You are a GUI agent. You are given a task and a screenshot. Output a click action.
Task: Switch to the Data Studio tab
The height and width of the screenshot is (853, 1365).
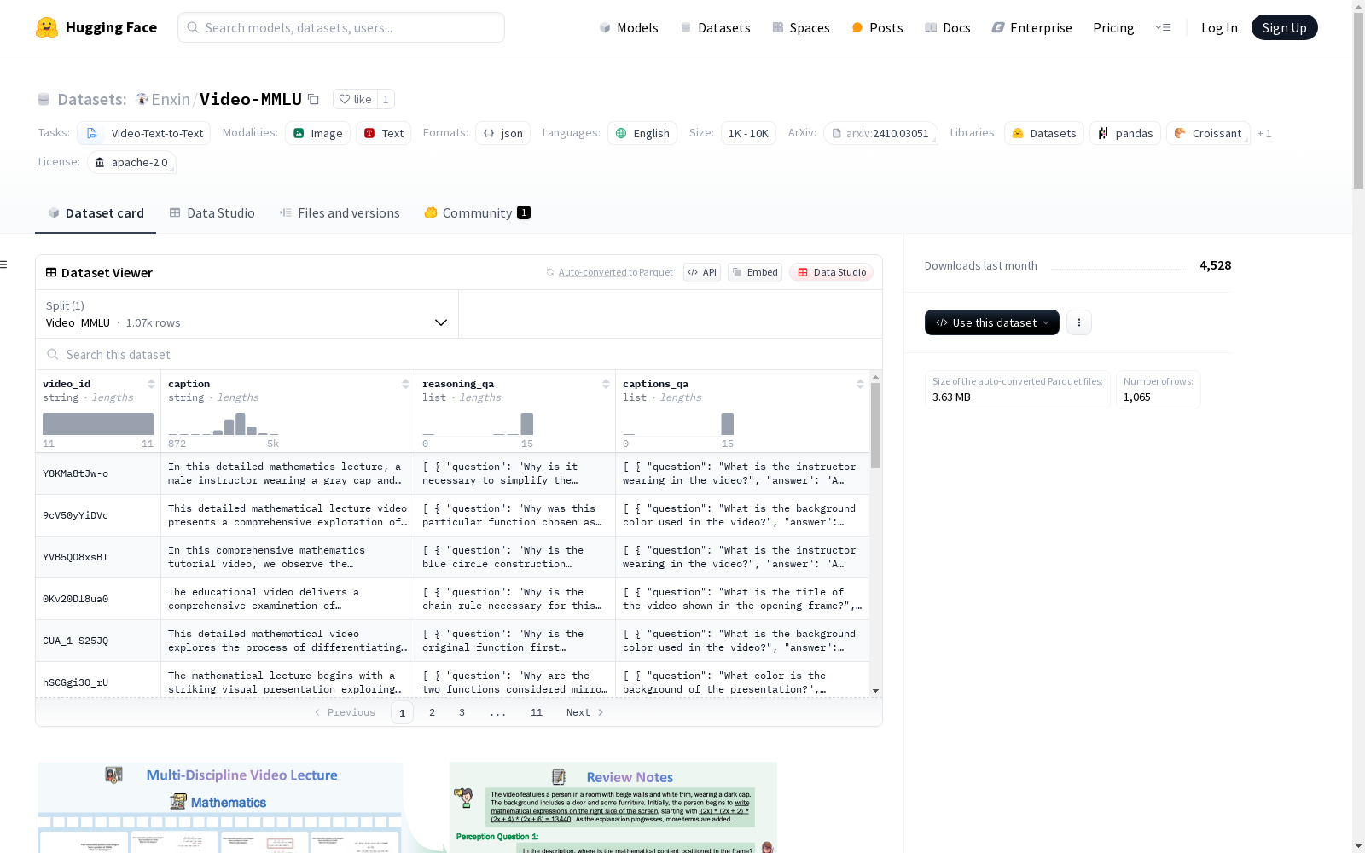pyautogui.click(x=212, y=213)
